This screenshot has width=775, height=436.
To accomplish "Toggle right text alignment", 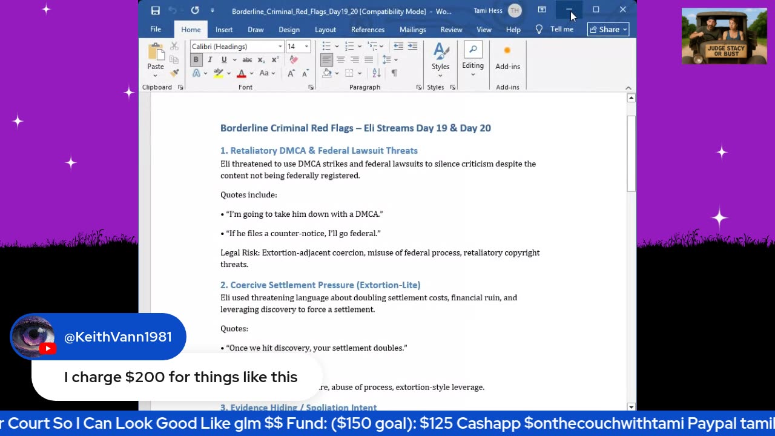I will 354,59.
